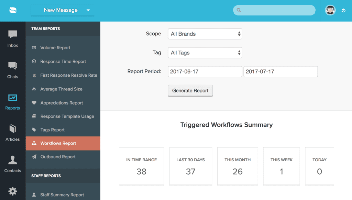Click the THIS MONTH 26 card
Image resolution: width=352 pixels, height=200 pixels.
tap(238, 166)
